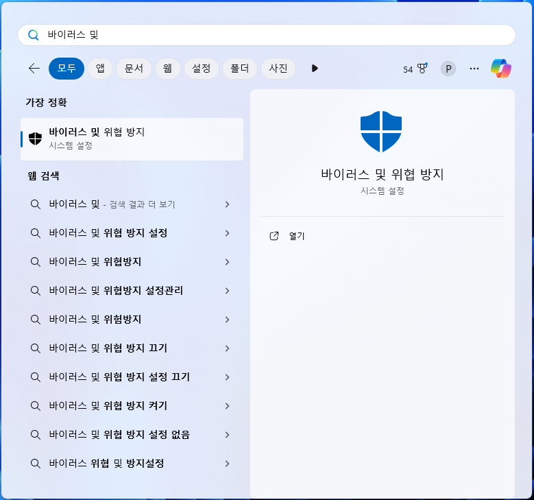Click preview title 바이러스 및 위협 방지

[x=382, y=174]
